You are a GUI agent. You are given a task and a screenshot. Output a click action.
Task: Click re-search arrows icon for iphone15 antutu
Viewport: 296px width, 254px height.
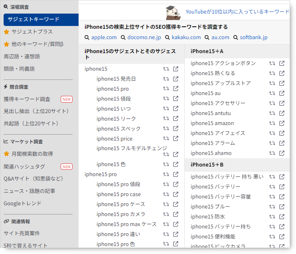pyautogui.click(x=272, y=113)
